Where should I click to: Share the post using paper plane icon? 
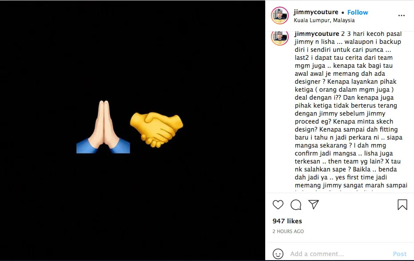[314, 205]
